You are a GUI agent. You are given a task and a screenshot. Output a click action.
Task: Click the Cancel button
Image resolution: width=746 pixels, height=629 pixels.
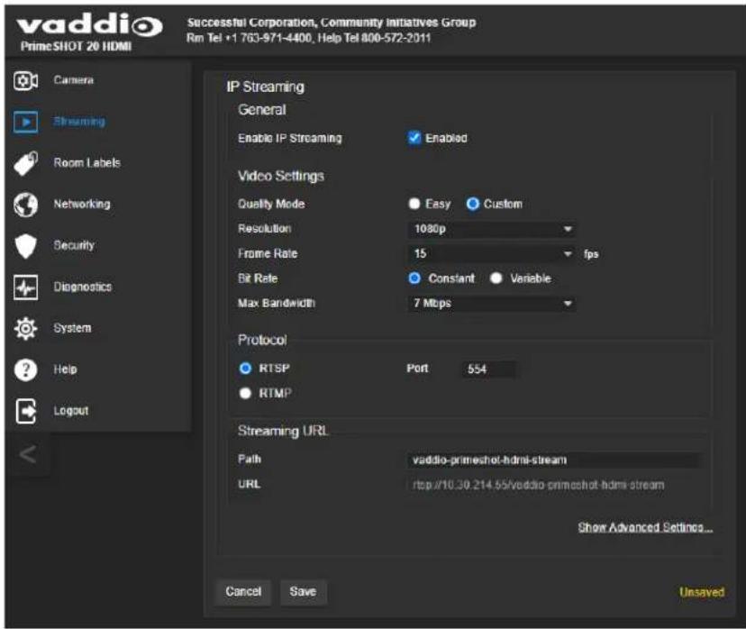[x=243, y=591]
